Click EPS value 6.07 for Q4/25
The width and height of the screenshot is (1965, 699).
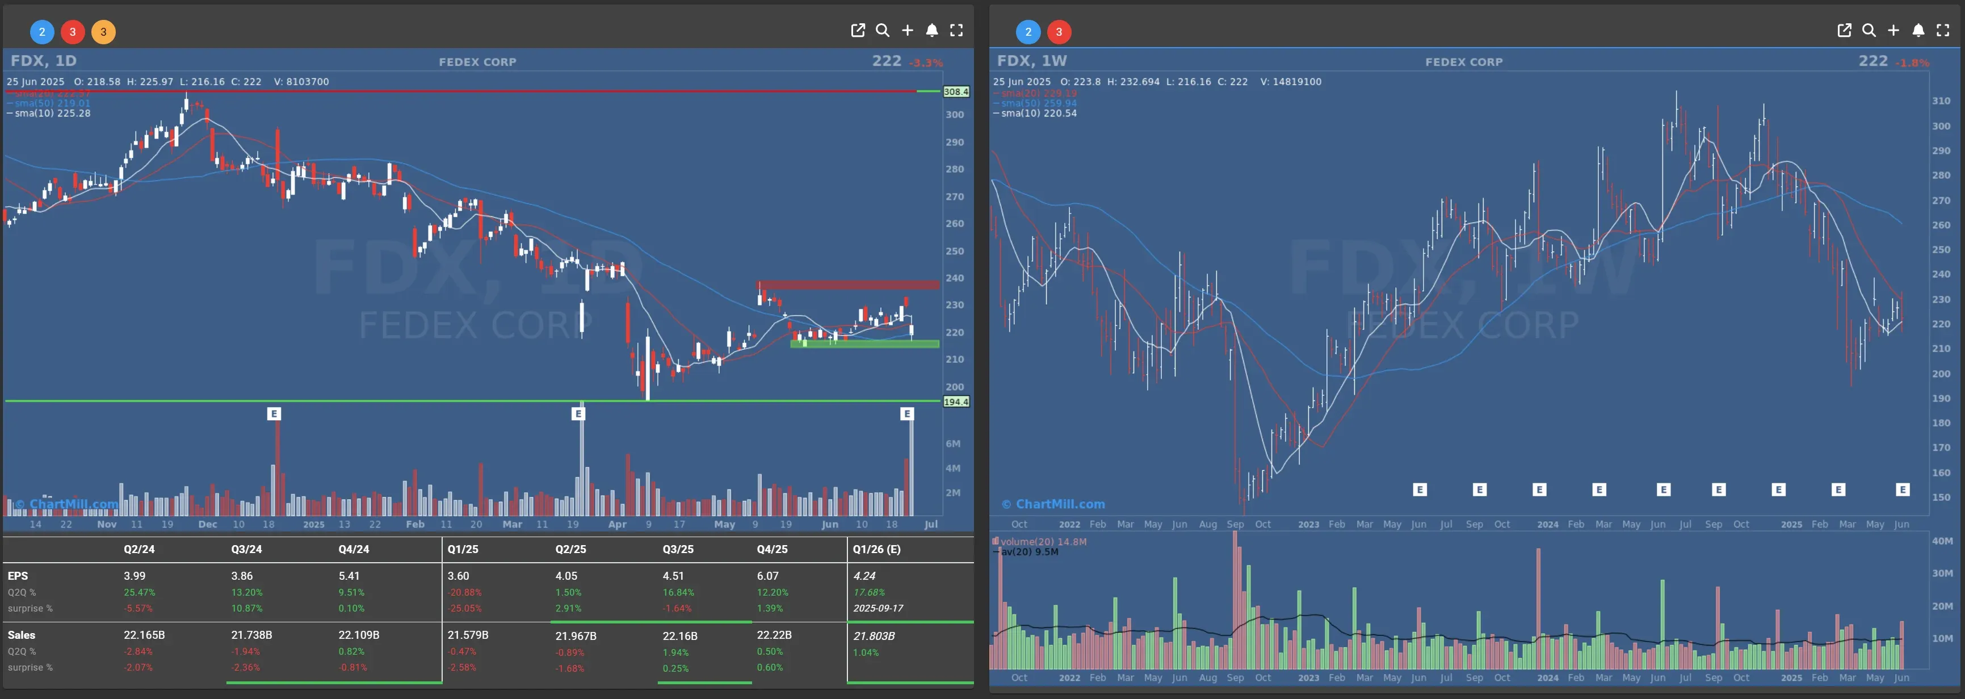(x=767, y=576)
